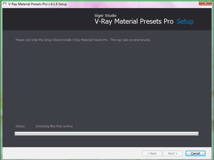Screen dimensions: 214x160
Task: Click the Cancel button
Action: 195,153
